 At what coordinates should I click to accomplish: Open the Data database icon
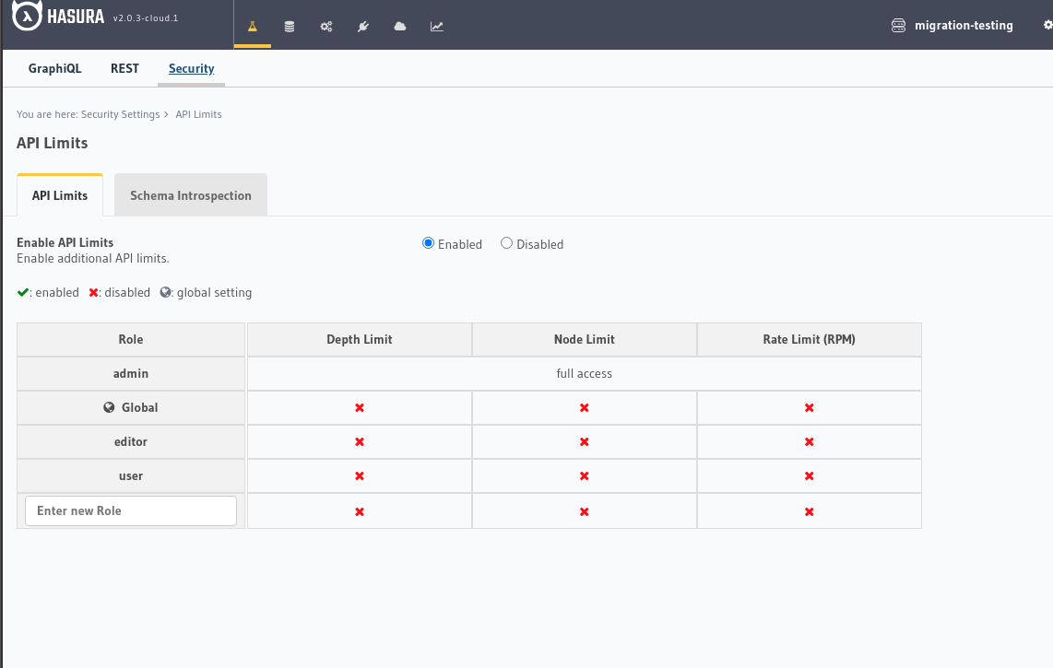(290, 27)
